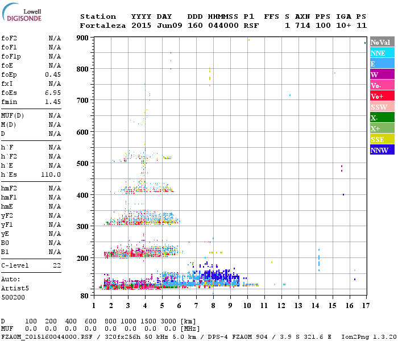Click the 3000 distance value in D row
This screenshot has width=398, height=341.
pos(168,321)
